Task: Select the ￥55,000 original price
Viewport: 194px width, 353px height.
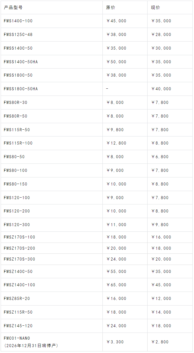Action: [x=116, y=271]
